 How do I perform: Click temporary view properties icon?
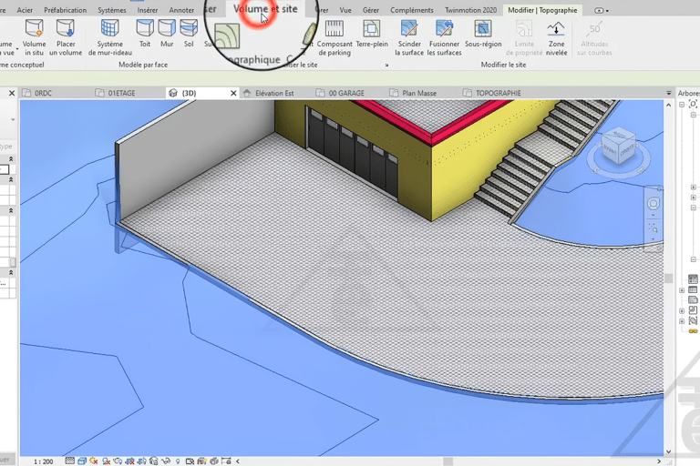tap(190, 461)
